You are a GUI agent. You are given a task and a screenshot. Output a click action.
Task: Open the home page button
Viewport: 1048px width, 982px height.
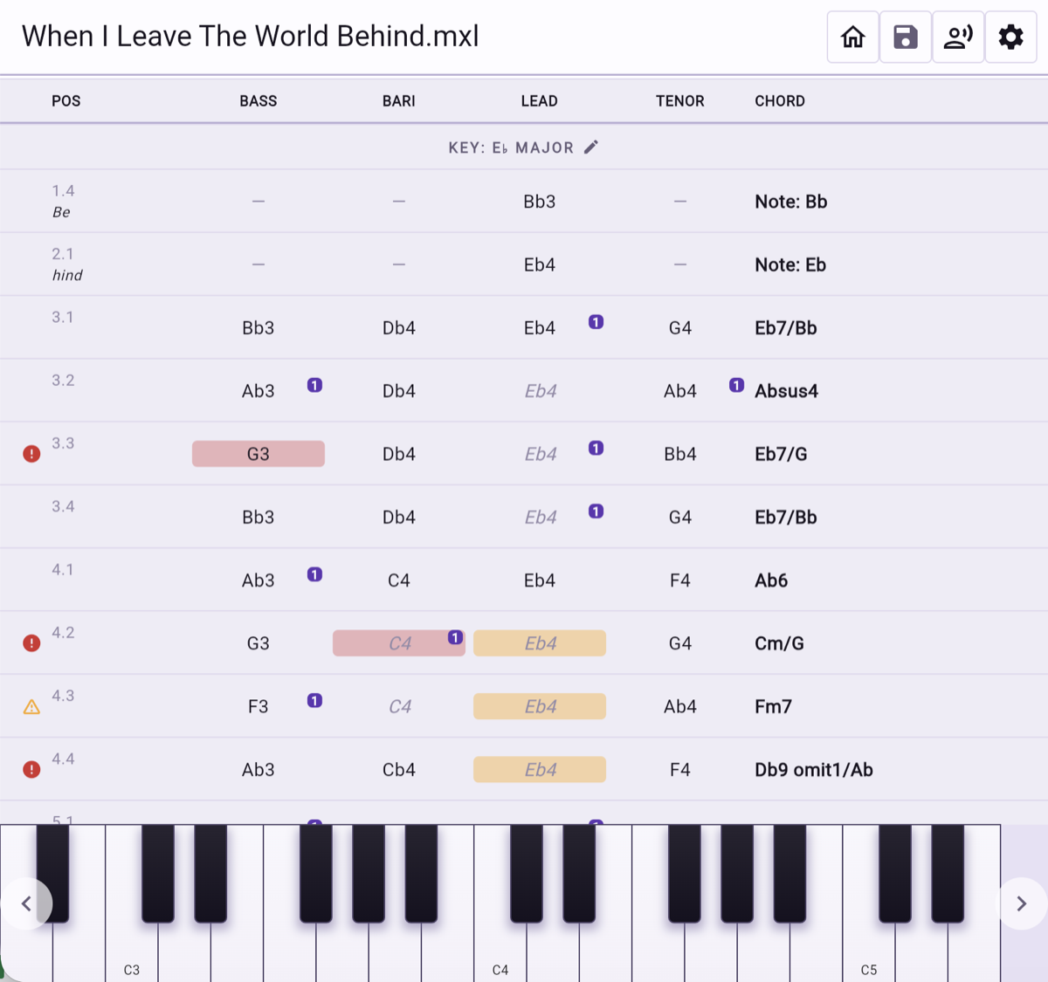tap(852, 37)
